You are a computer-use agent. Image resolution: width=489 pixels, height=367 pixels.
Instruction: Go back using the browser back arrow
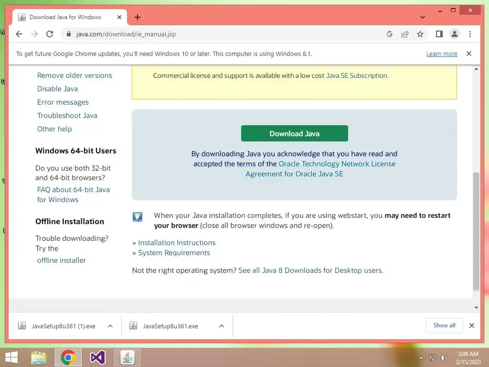pos(19,34)
